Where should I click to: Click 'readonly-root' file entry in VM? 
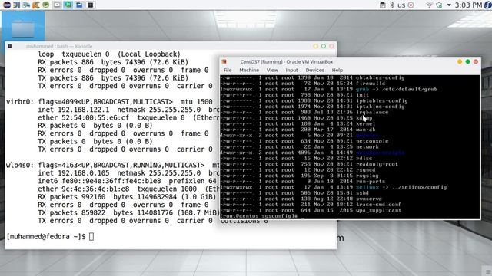coord(377,164)
